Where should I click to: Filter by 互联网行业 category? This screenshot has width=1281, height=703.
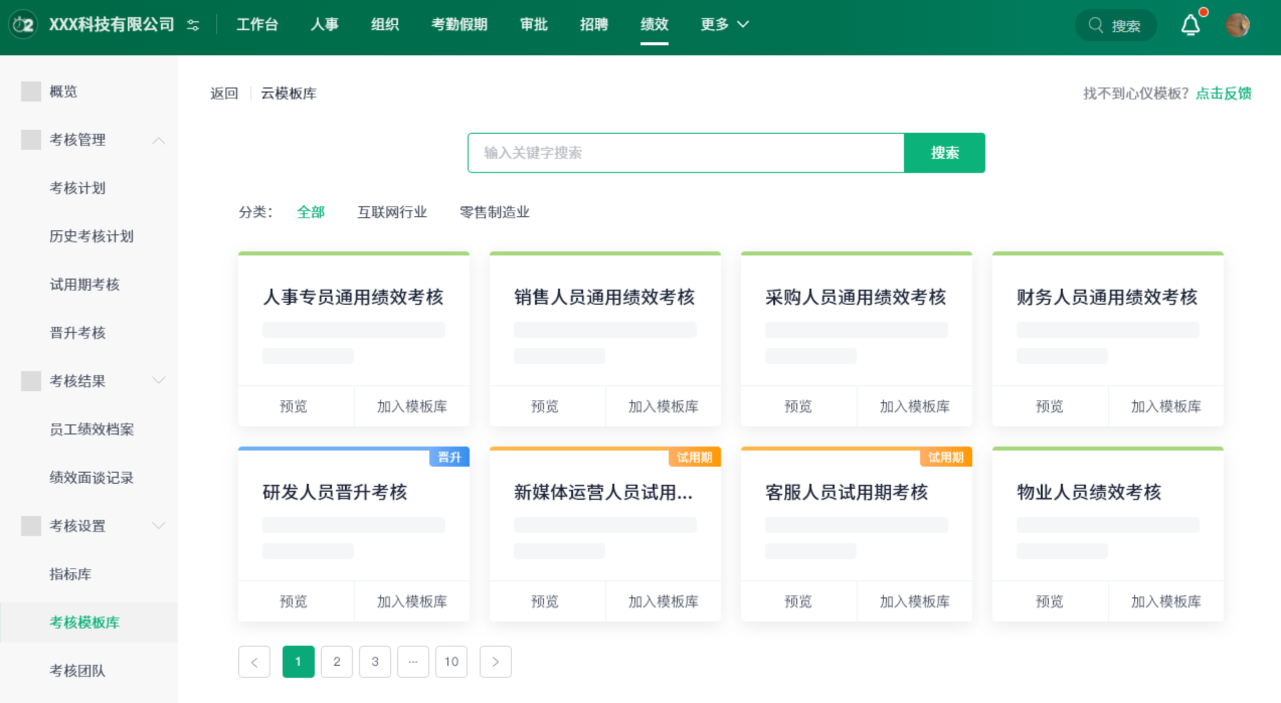coord(392,212)
